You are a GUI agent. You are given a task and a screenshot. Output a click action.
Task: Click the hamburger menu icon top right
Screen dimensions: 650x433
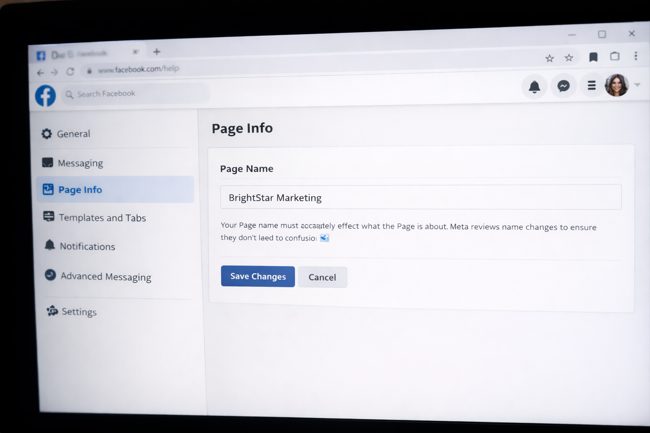[x=591, y=85]
